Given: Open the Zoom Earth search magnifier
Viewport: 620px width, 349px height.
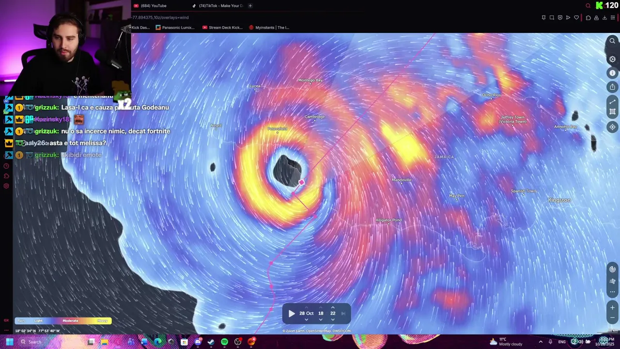Looking at the screenshot, I should [612, 41].
